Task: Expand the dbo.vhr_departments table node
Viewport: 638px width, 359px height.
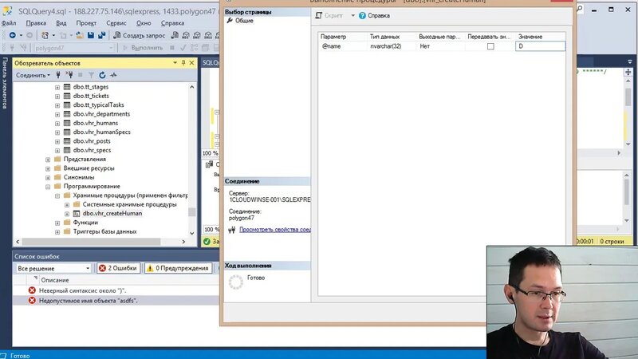Action: tap(57, 114)
